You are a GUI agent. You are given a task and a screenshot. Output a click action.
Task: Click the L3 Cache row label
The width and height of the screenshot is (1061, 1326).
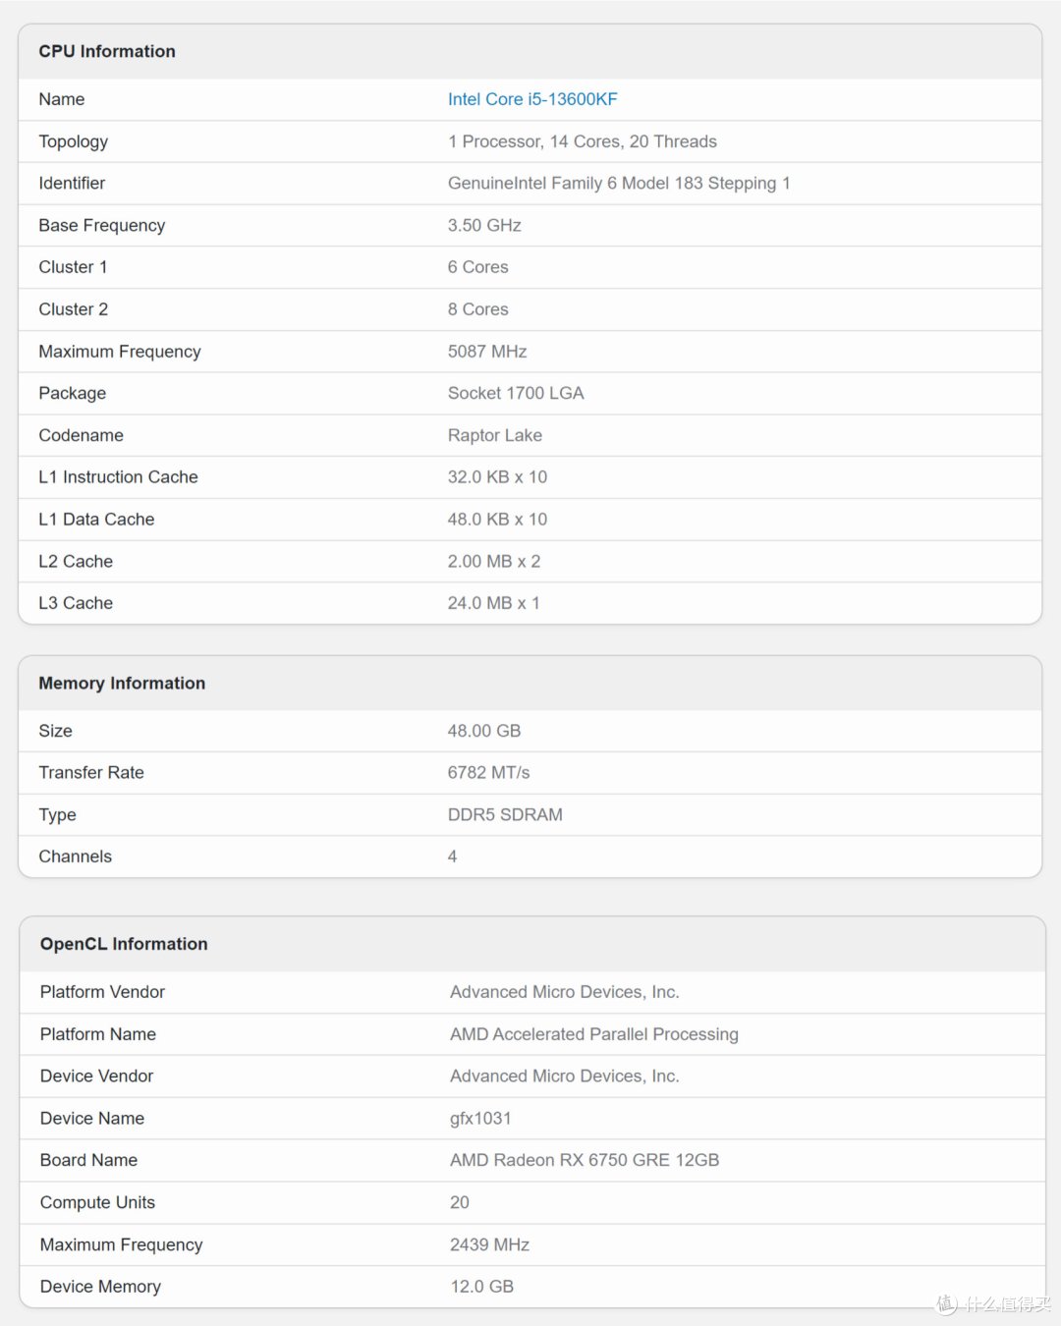(x=76, y=603)
